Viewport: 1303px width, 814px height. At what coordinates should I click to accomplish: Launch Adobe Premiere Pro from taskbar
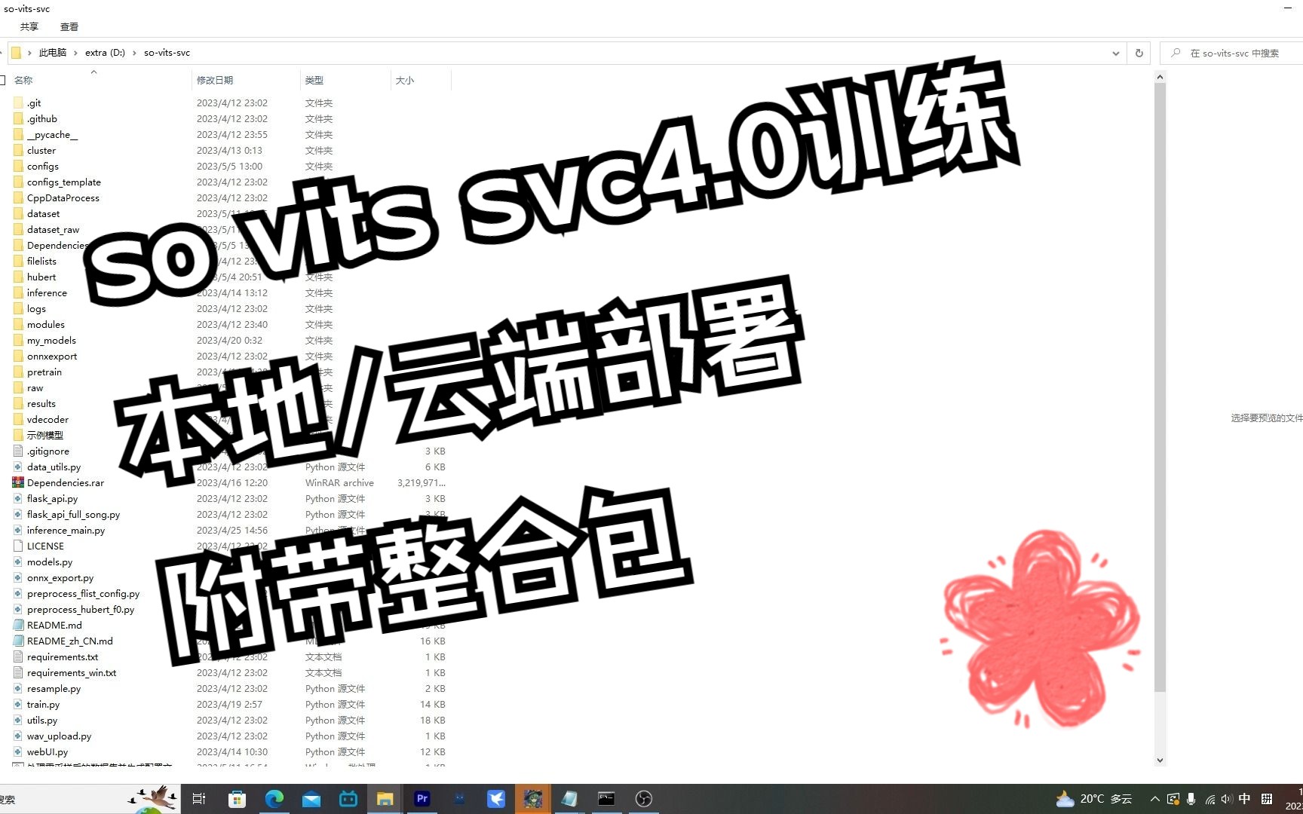pos(422,798)
